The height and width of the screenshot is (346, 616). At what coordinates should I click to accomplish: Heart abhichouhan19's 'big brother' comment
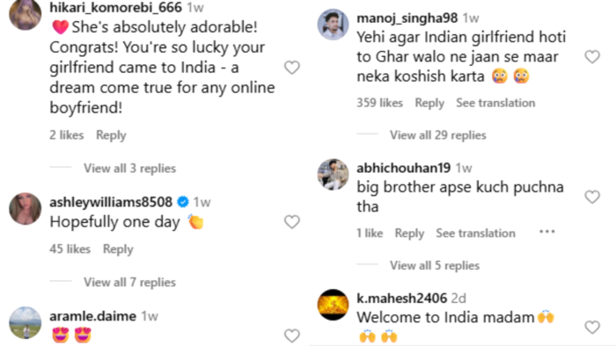592,197
